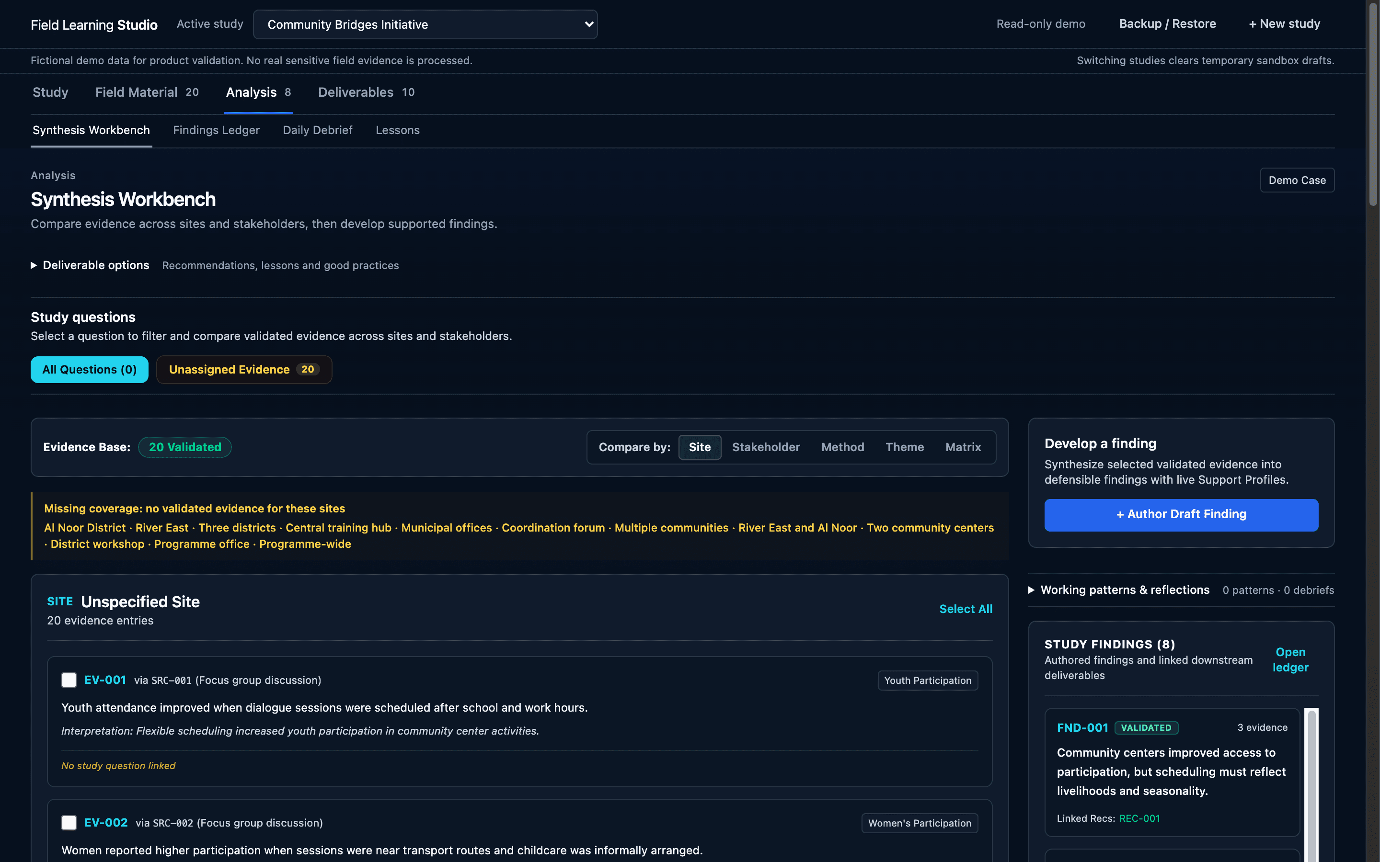Open the Findings Ledger sub-tab

click(216, 130)
